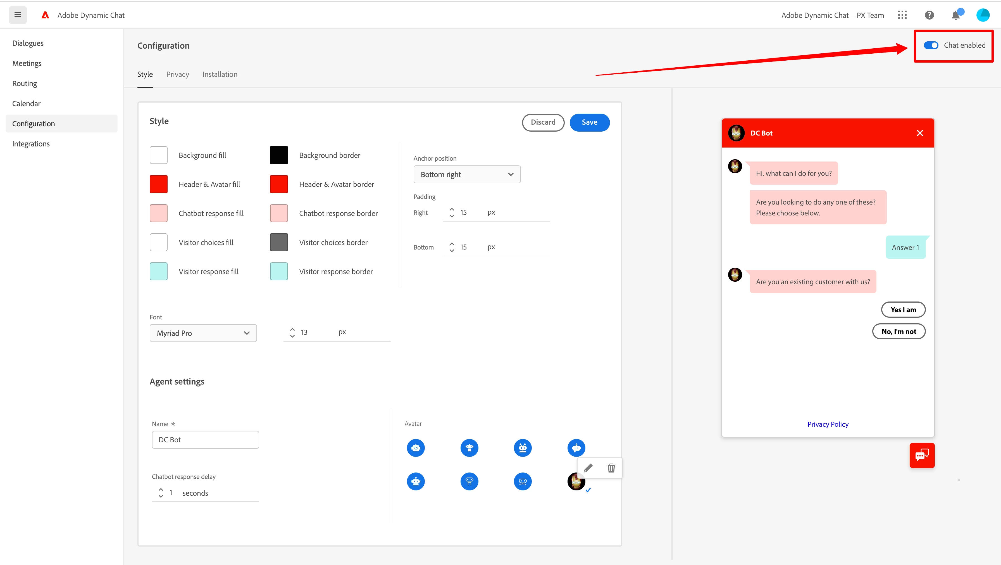Screen dimensions: 1001x565
Task: Switch to the Privacy tab
Action: pos(178,74)
